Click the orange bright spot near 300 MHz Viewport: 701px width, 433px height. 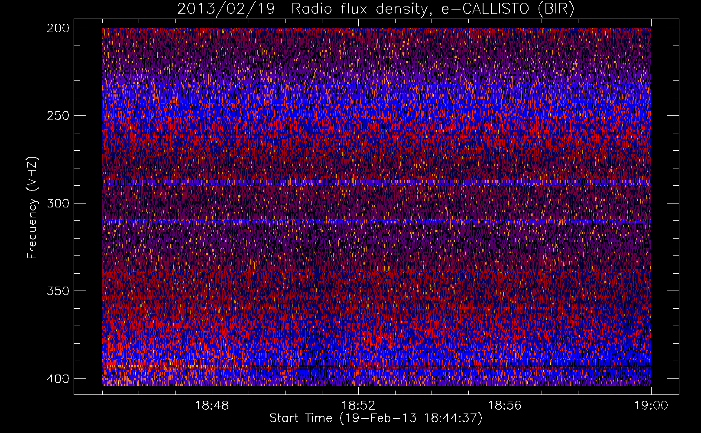tap(239, 196)
